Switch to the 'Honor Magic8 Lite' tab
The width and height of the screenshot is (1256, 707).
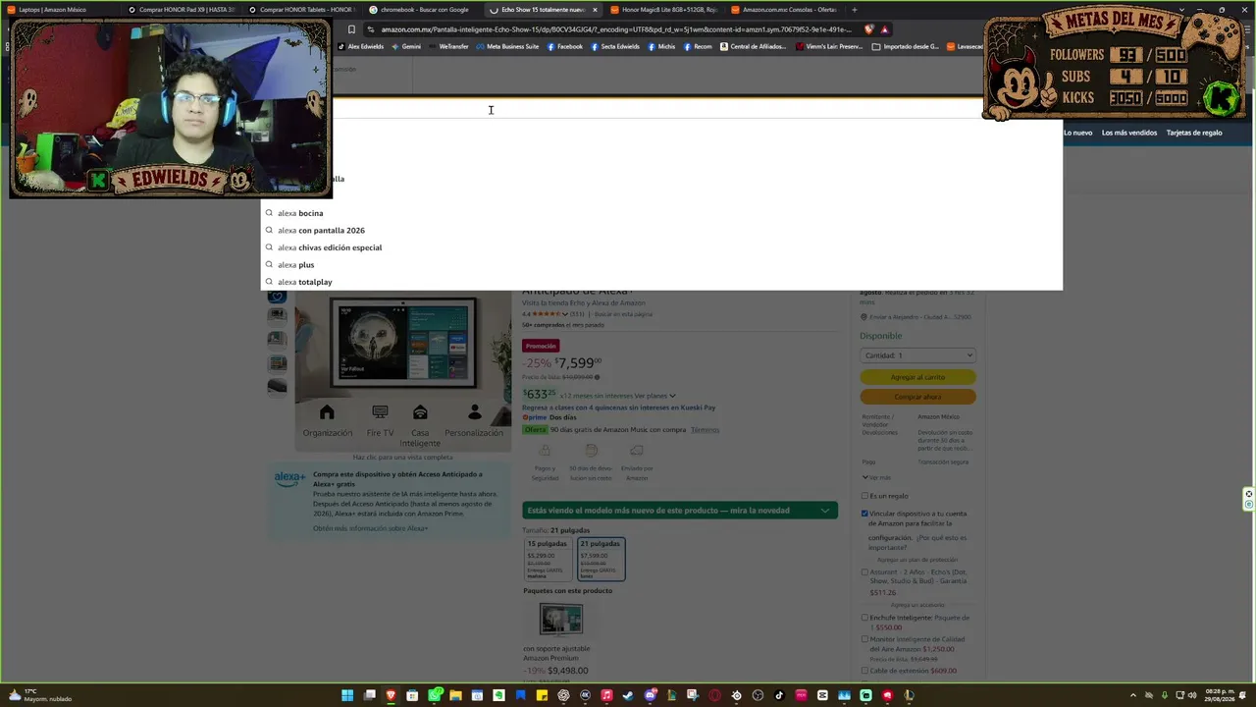coord(663,10)
